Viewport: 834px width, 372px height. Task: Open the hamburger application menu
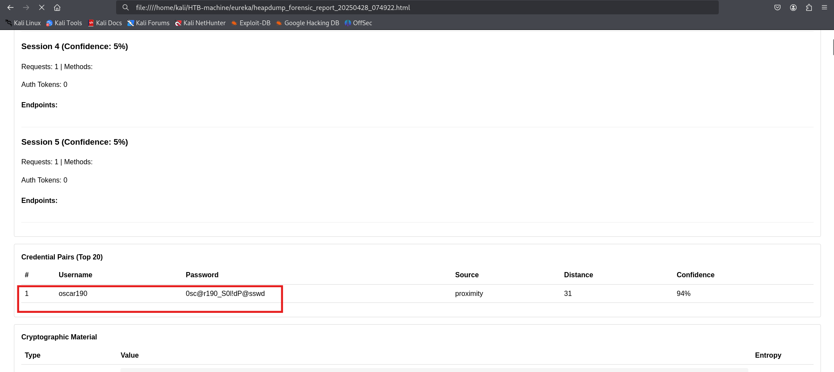click(824, 7)
